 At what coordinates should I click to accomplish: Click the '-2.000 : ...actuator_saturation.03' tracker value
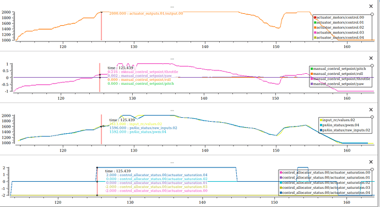[156, 187]
